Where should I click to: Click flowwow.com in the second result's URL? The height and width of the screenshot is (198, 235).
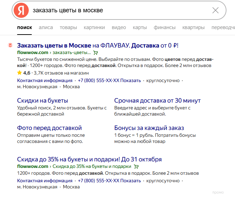[x=32, y=167]
